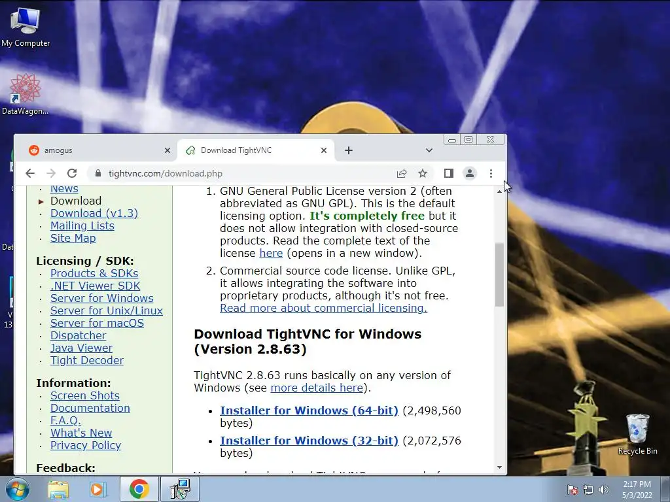Open the Privacy Policy link
670x502 pixels.
[86, 444]
